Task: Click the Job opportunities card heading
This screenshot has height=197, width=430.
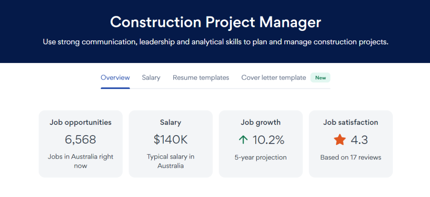Action: tap(80, 122)
